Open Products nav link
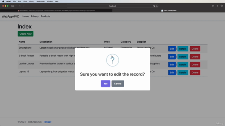 [x=45, y=16]
